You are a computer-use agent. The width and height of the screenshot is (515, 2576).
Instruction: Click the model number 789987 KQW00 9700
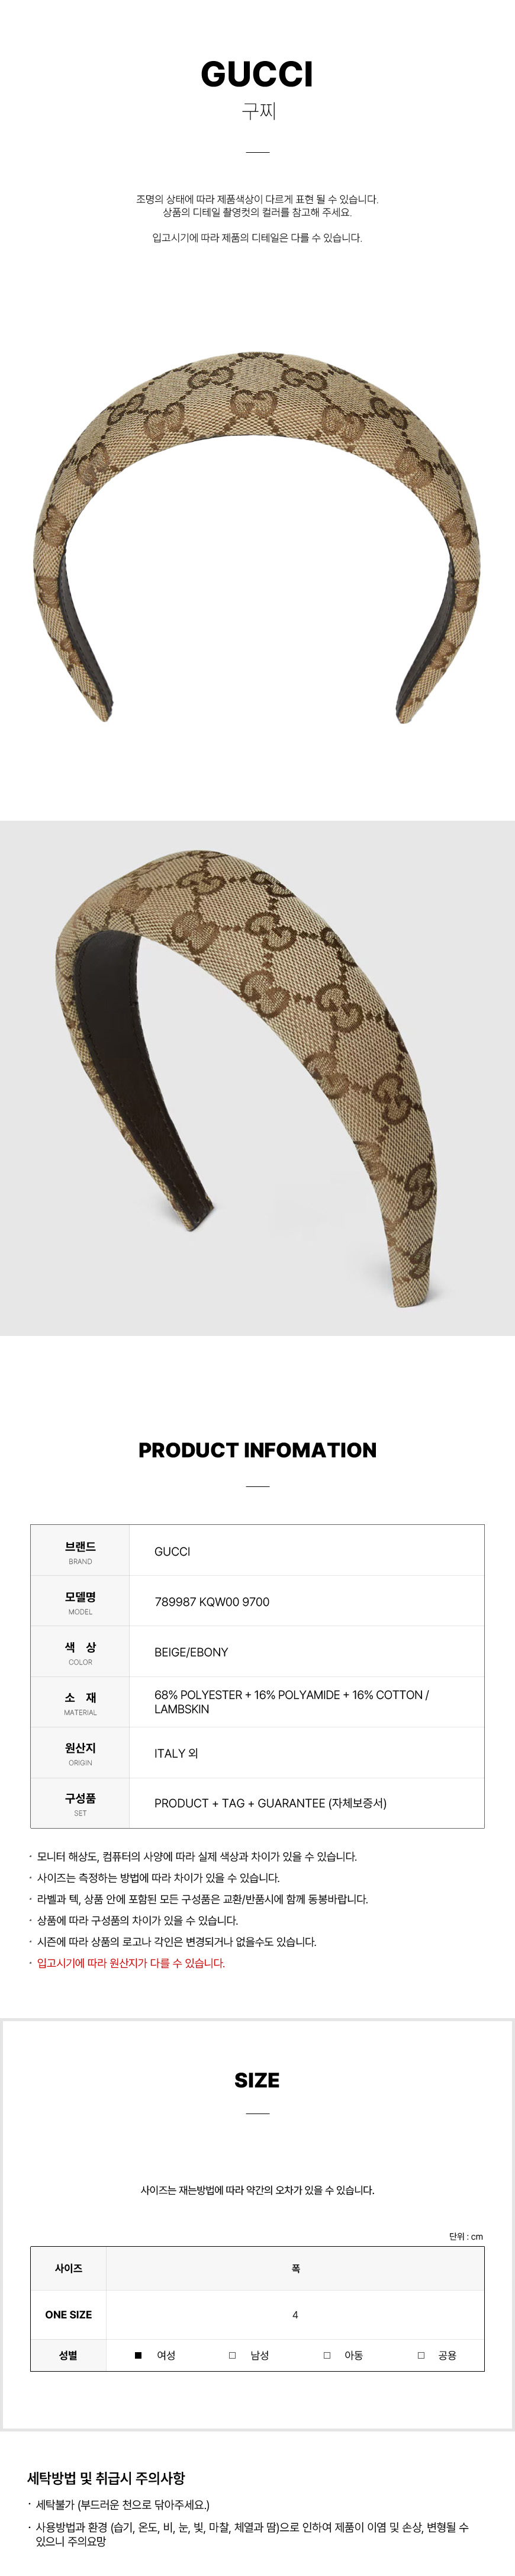point(212,1601)
